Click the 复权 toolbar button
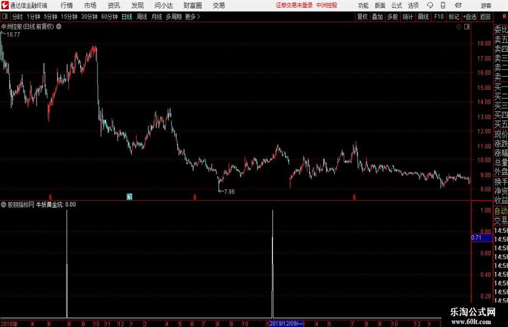 362,17
